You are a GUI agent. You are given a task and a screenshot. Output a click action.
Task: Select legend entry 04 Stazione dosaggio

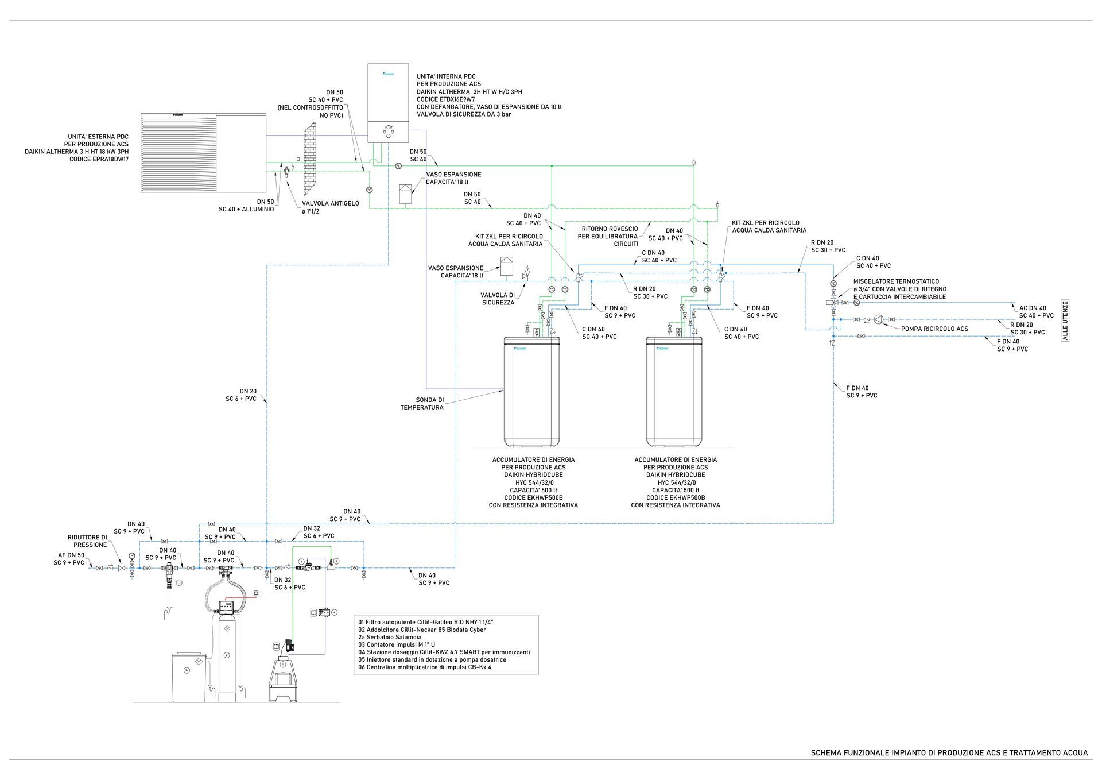click(444, 652)
